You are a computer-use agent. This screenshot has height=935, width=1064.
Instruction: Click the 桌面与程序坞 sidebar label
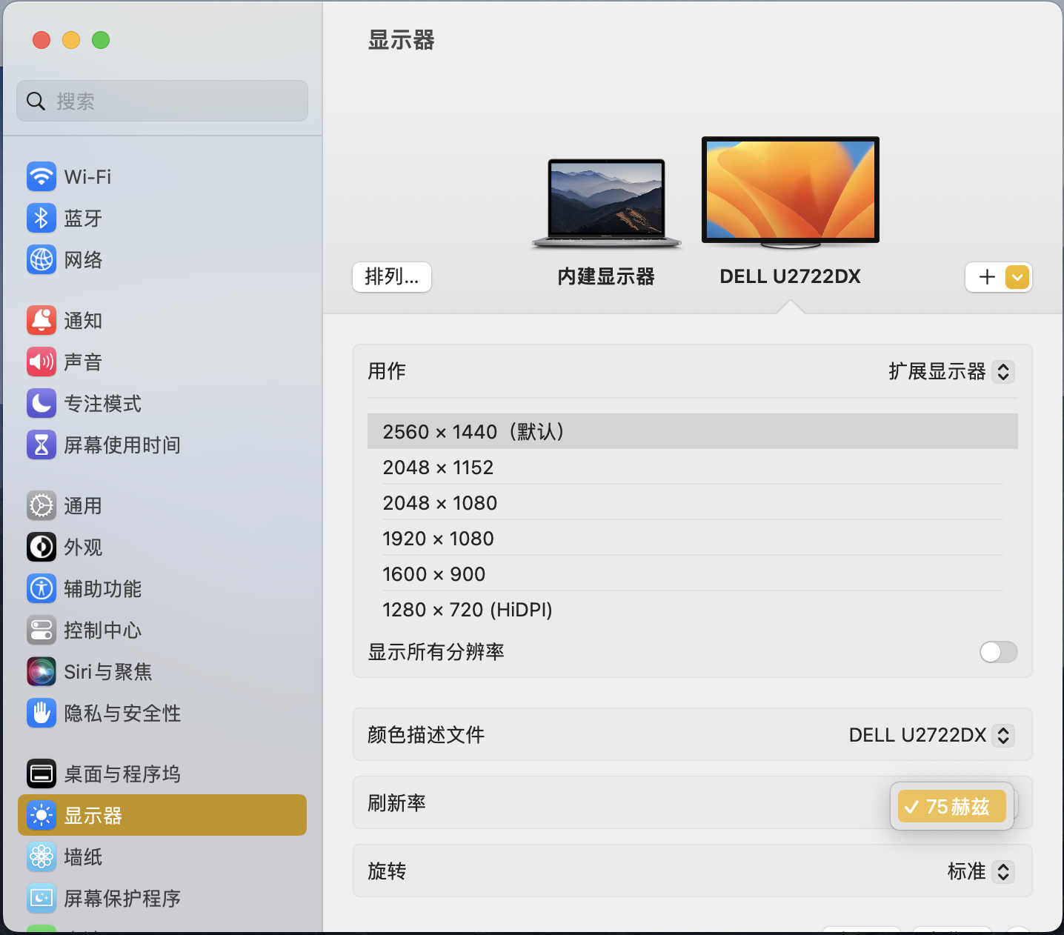click(x=122, y=774)
